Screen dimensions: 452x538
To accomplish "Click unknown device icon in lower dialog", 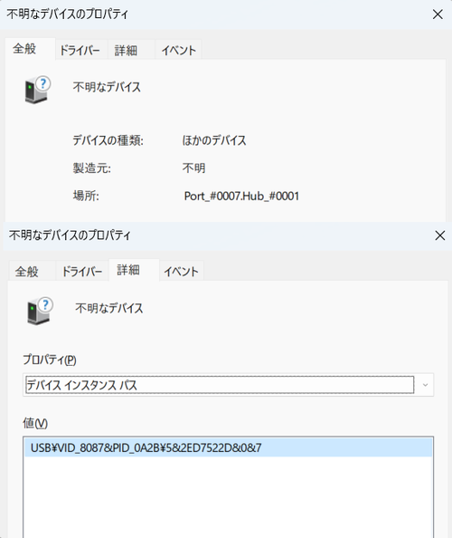I will coord(40,311).
